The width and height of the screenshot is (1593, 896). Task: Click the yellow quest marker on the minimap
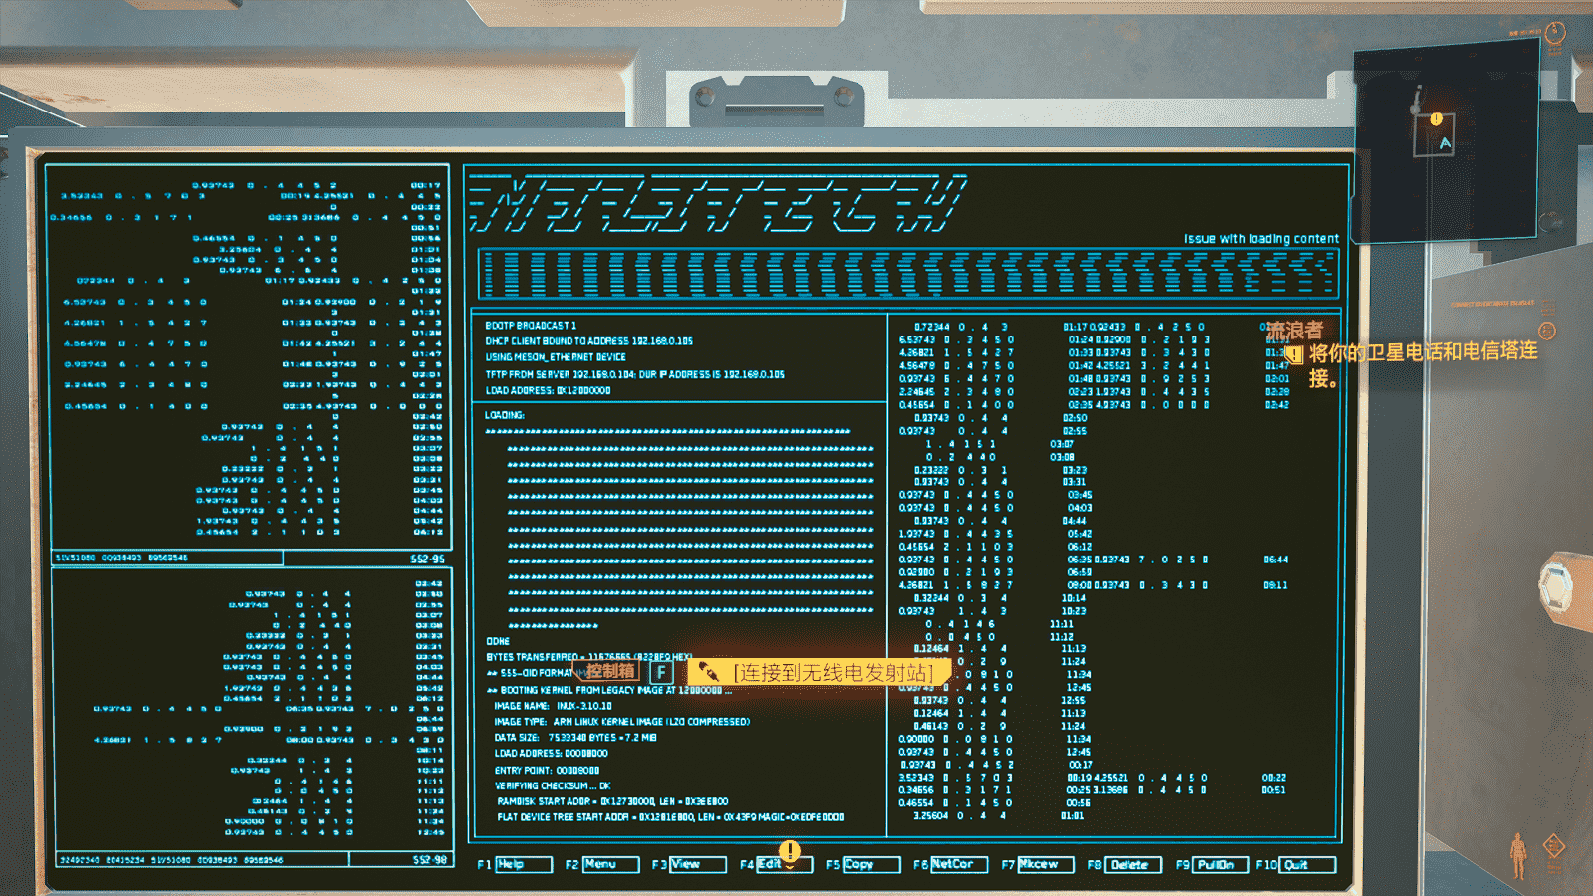point(1436,118)
